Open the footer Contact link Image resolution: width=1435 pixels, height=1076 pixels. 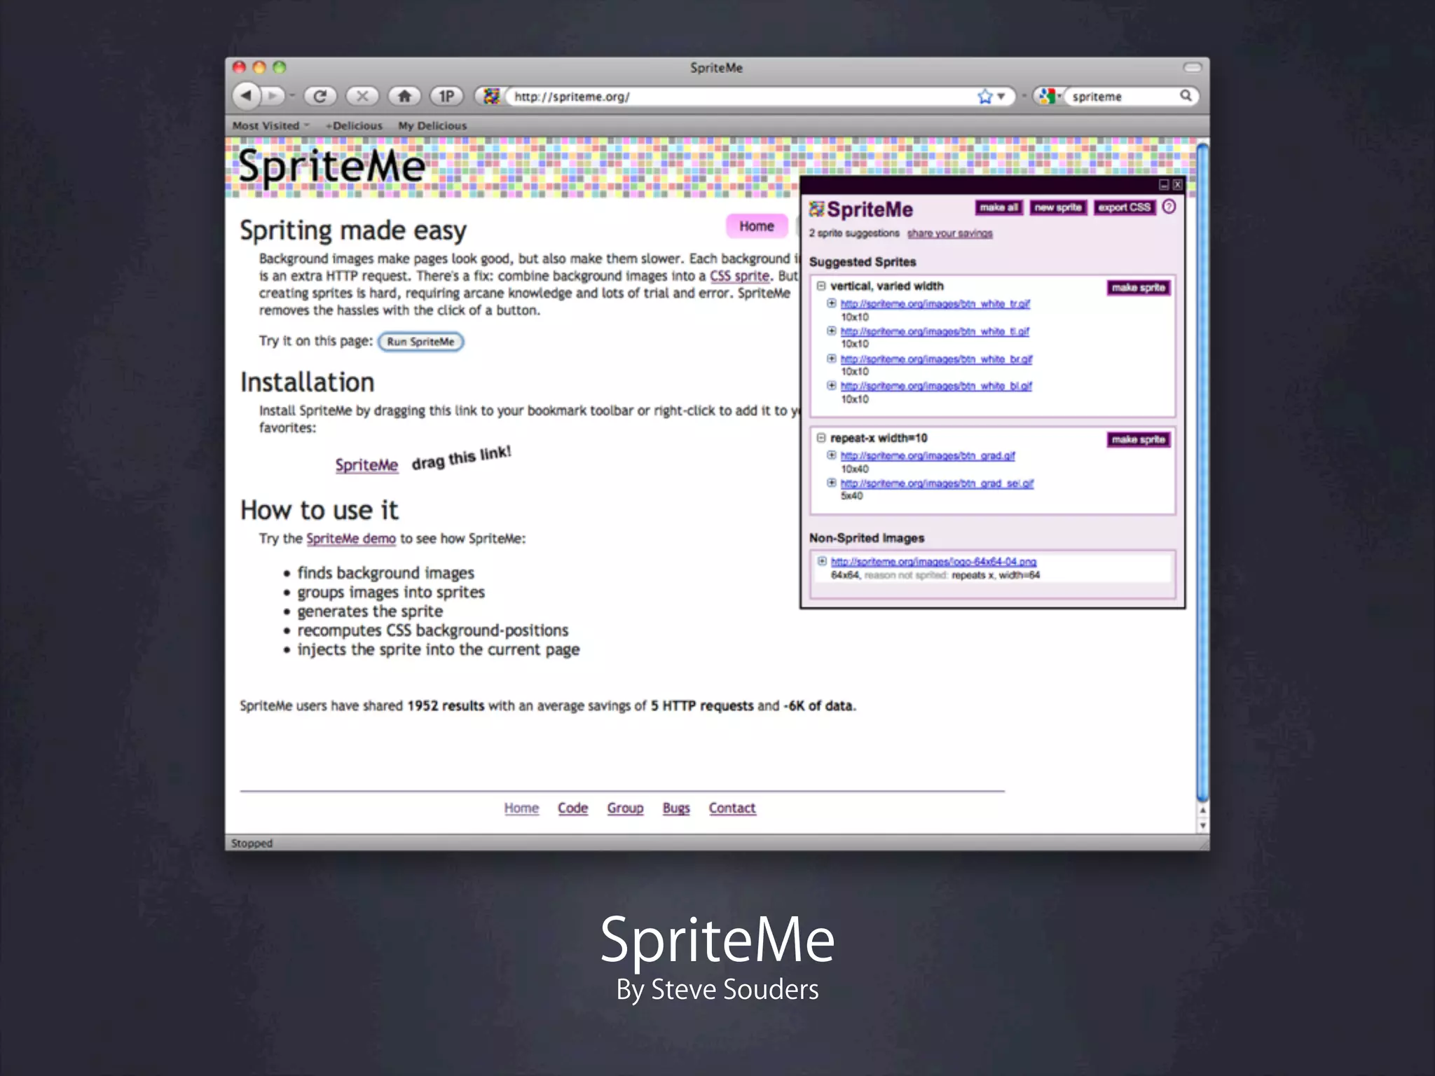click(x=732, y=808)
